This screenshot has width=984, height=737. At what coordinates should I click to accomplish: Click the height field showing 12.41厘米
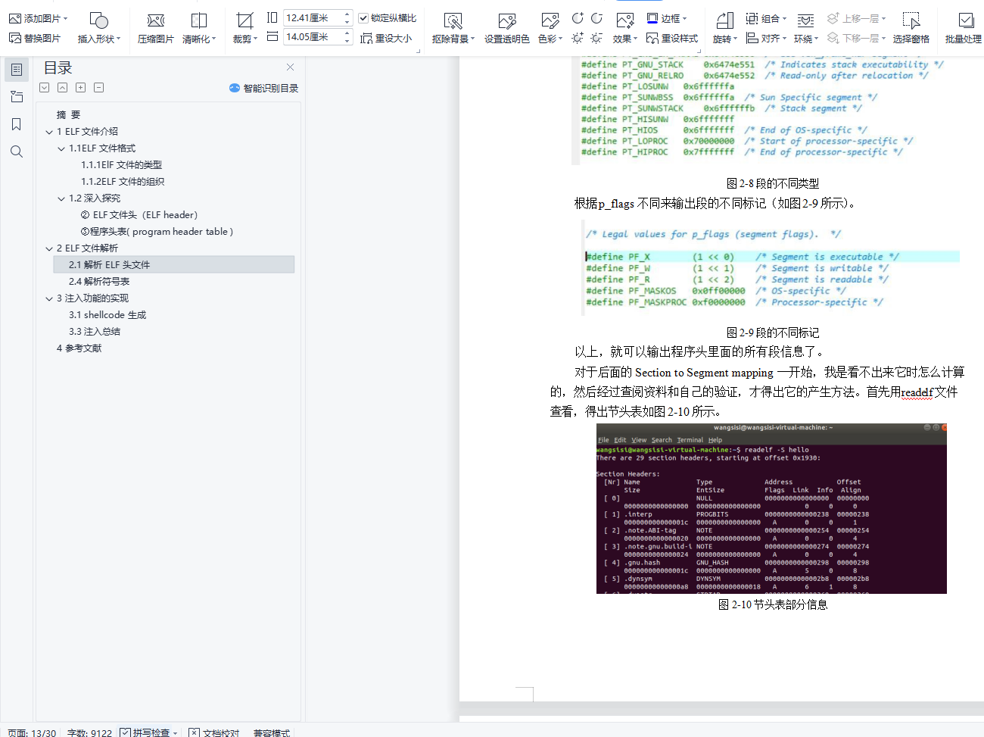(313, 17)
